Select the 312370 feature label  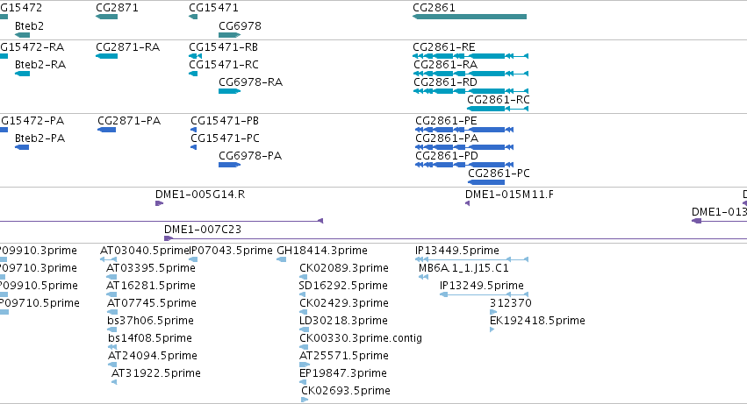pyautogui.click(x=511, y=303)
